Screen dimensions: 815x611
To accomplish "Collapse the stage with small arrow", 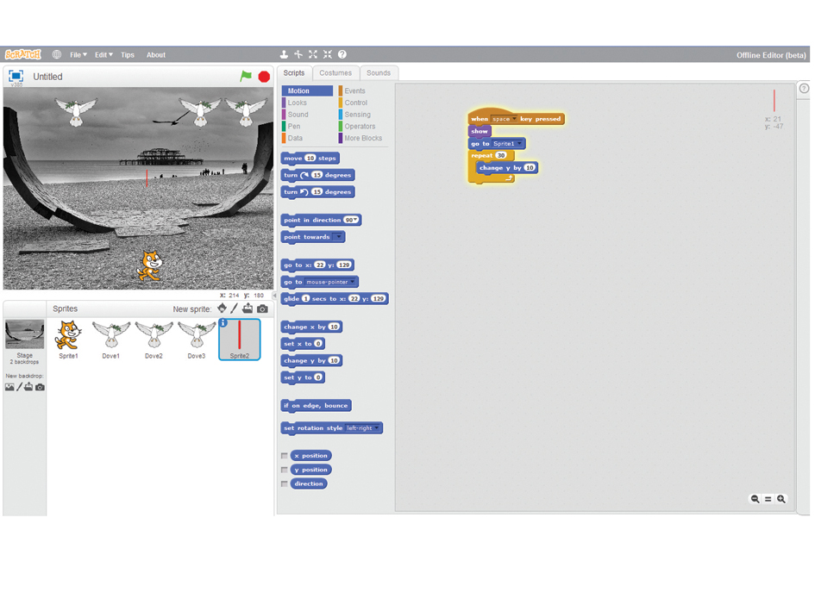I will pos(274,295).
